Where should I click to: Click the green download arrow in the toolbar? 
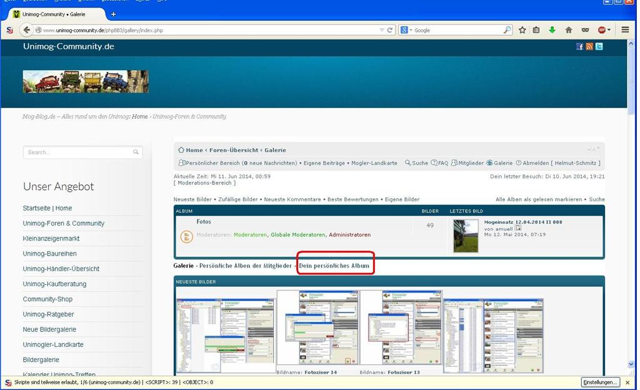[x=552, y=30]
